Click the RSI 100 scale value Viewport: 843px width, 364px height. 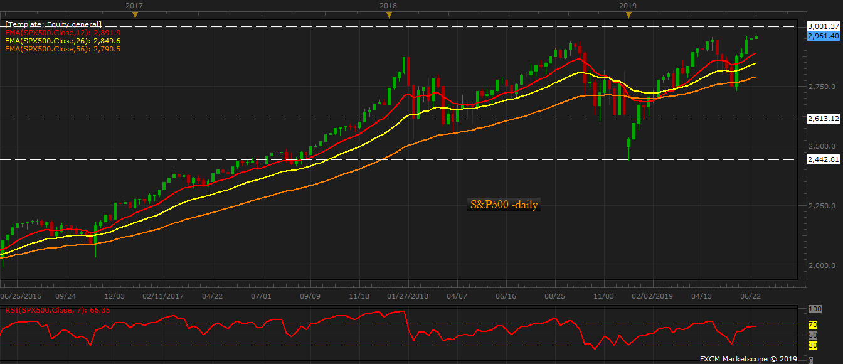(815, 310)
